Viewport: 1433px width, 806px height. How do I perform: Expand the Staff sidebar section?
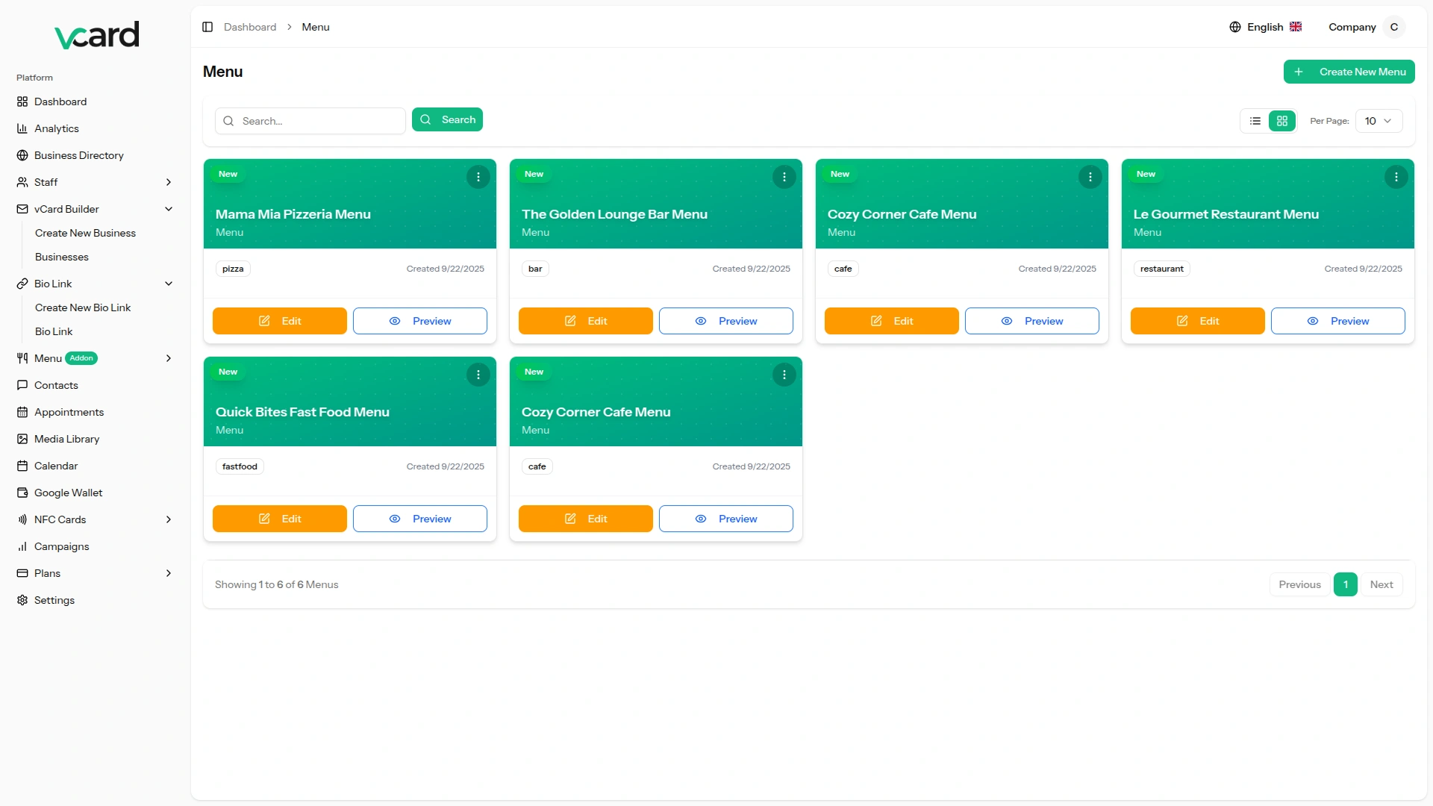[x=169, y=182]
